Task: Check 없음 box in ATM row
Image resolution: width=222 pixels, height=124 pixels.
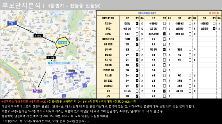Action: 164,96
